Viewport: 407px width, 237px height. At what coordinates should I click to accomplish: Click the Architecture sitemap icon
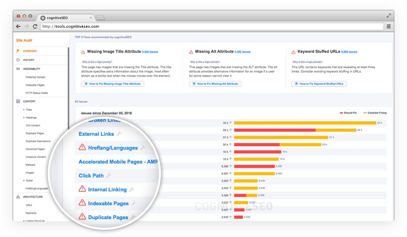click(x=18, y=197)
